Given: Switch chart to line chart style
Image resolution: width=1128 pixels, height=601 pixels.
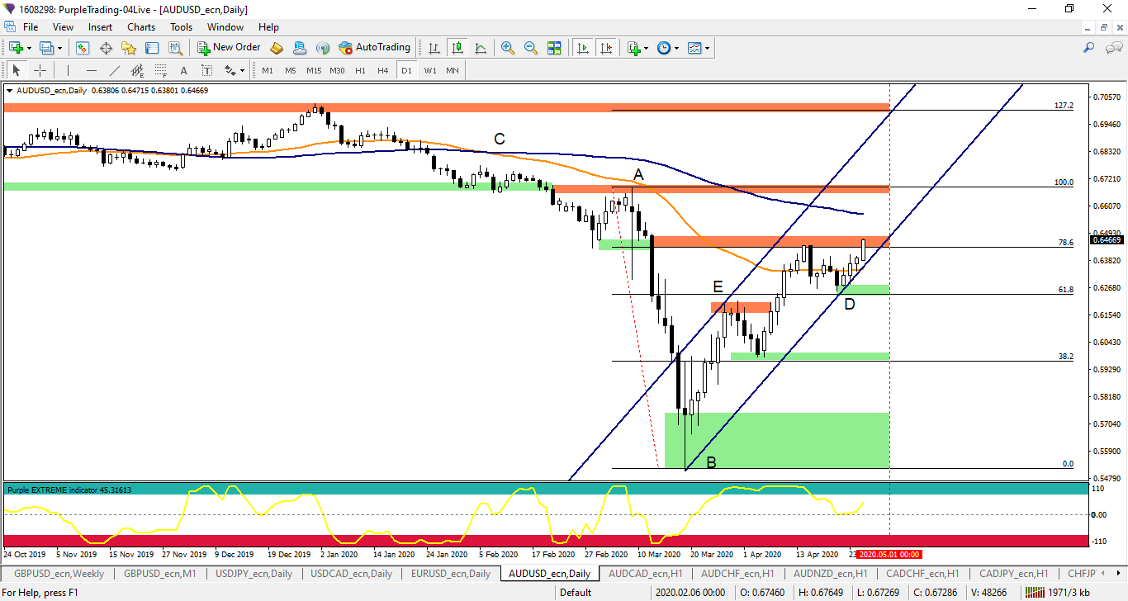Looking at the screenshot, I should point(481,48).
